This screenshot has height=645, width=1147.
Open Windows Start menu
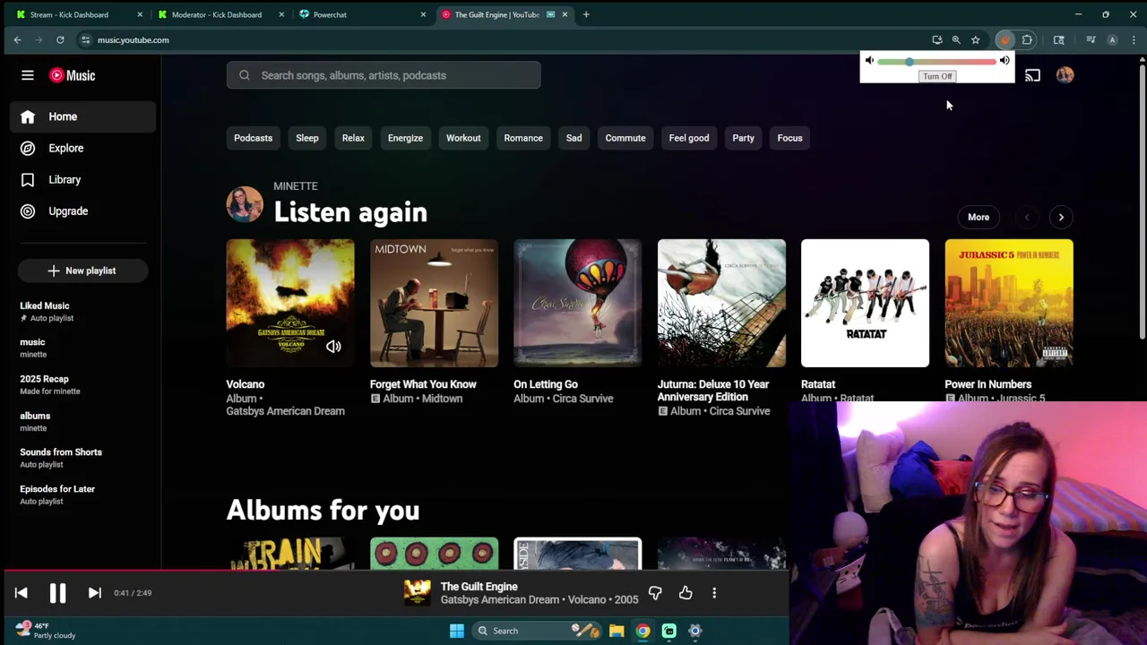(456, 631)
